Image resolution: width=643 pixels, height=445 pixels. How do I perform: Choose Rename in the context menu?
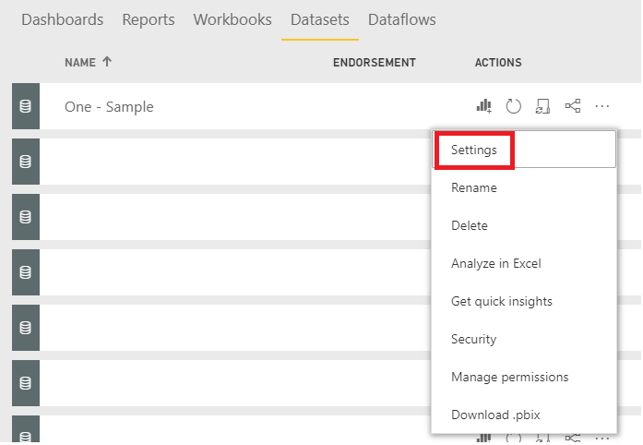point(474,187)
